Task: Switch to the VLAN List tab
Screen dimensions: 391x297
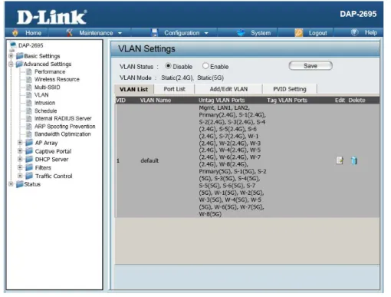Action: click(x=133, y=89)
